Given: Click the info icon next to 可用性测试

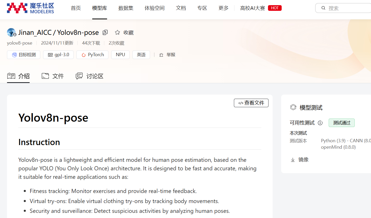Looking at the screenshot, I should tap(320, 123).
